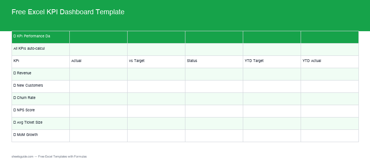This screenshot has width=370, height=161.
Task: Click the small icon before NPS Score
Action: (15, 110)
